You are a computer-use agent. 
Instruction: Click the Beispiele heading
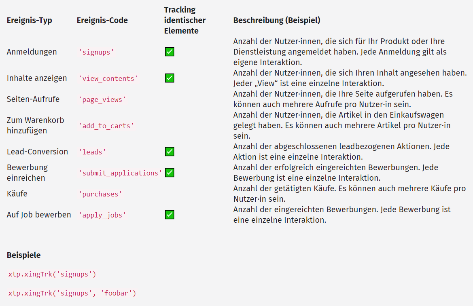pyautogui.click(x=23, y=255)
